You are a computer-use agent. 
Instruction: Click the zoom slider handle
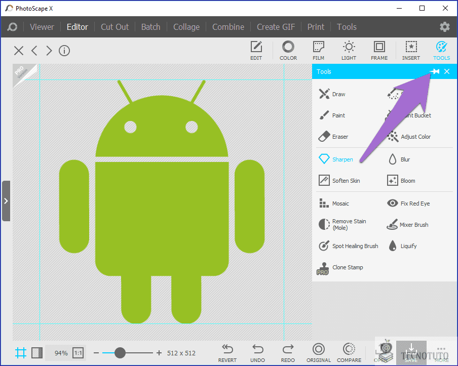[120, 353]
